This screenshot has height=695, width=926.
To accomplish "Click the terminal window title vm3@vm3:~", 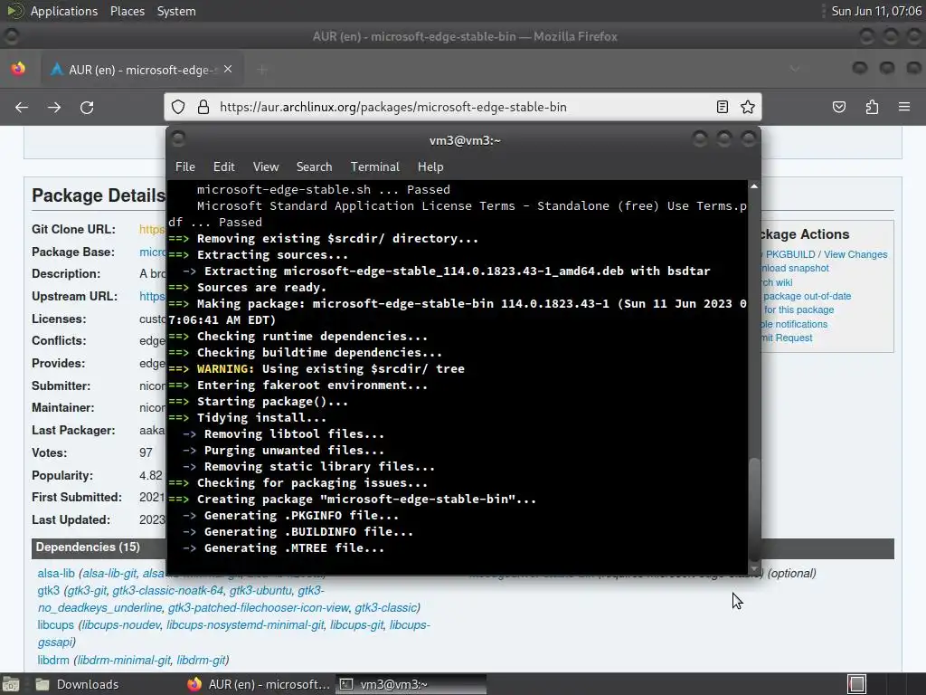I will coord(465,140).
